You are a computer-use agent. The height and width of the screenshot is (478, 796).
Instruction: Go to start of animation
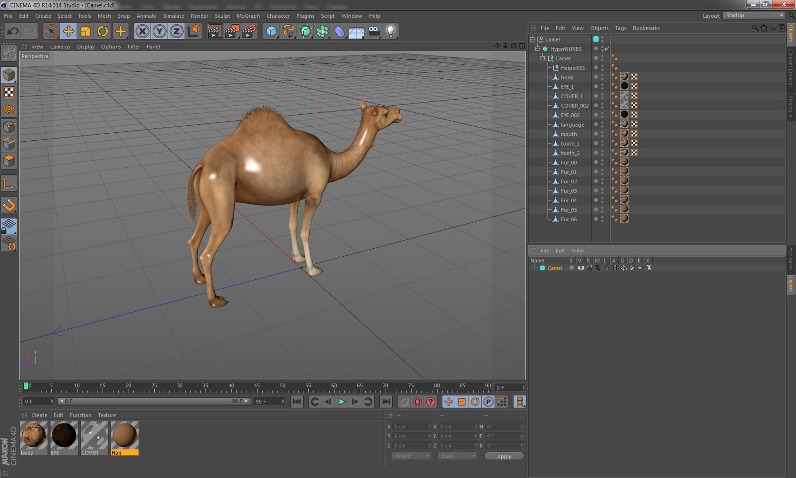click(297, 401)
